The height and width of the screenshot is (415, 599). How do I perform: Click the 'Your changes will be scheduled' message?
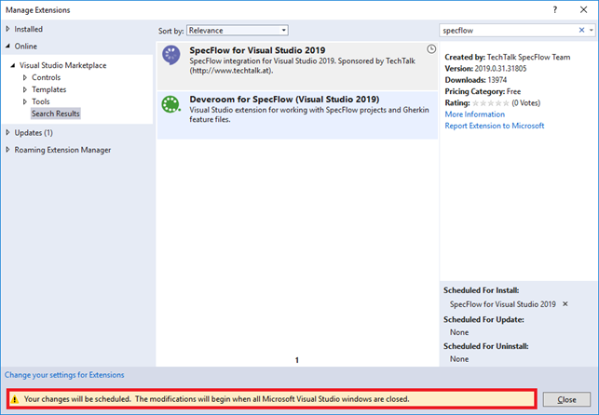[217, 399]
